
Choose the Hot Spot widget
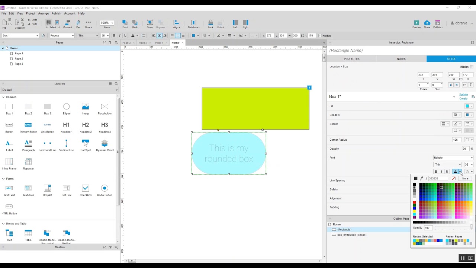(x=86, y=146)
